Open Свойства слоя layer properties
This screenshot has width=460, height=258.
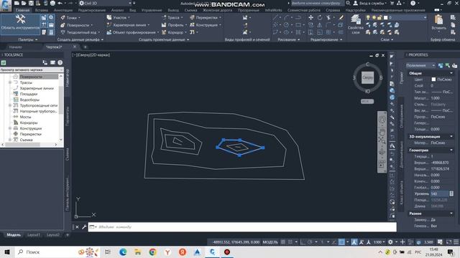point(356,24)
